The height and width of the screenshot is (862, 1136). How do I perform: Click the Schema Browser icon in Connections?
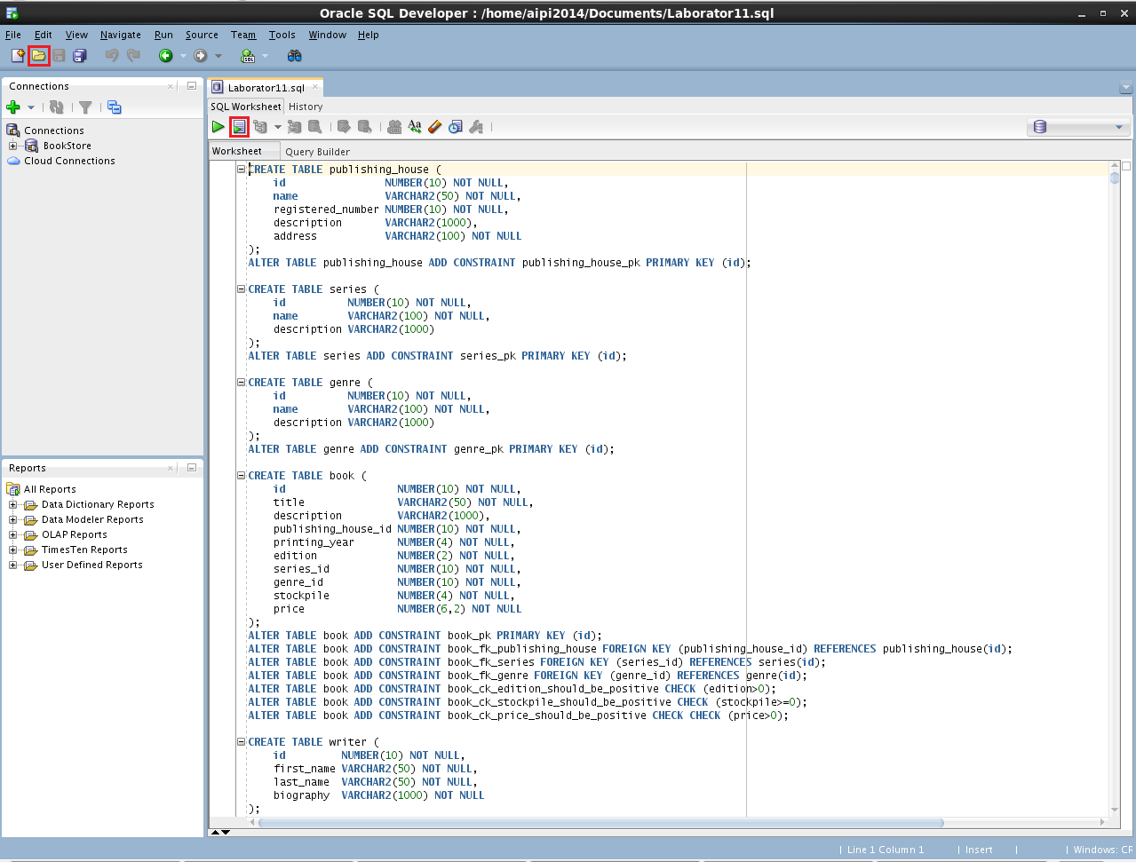pyautogui.click(x=115, y=107)
